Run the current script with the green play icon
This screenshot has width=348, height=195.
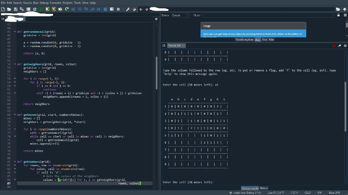pyautogui.click(x=40, y=9)
